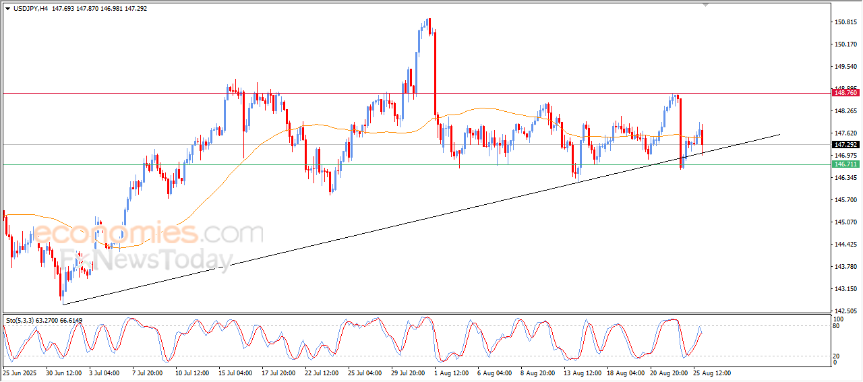Click the red 148.760 price label
The width and height of the screenshot is (863, 382).
click(845, 93)
